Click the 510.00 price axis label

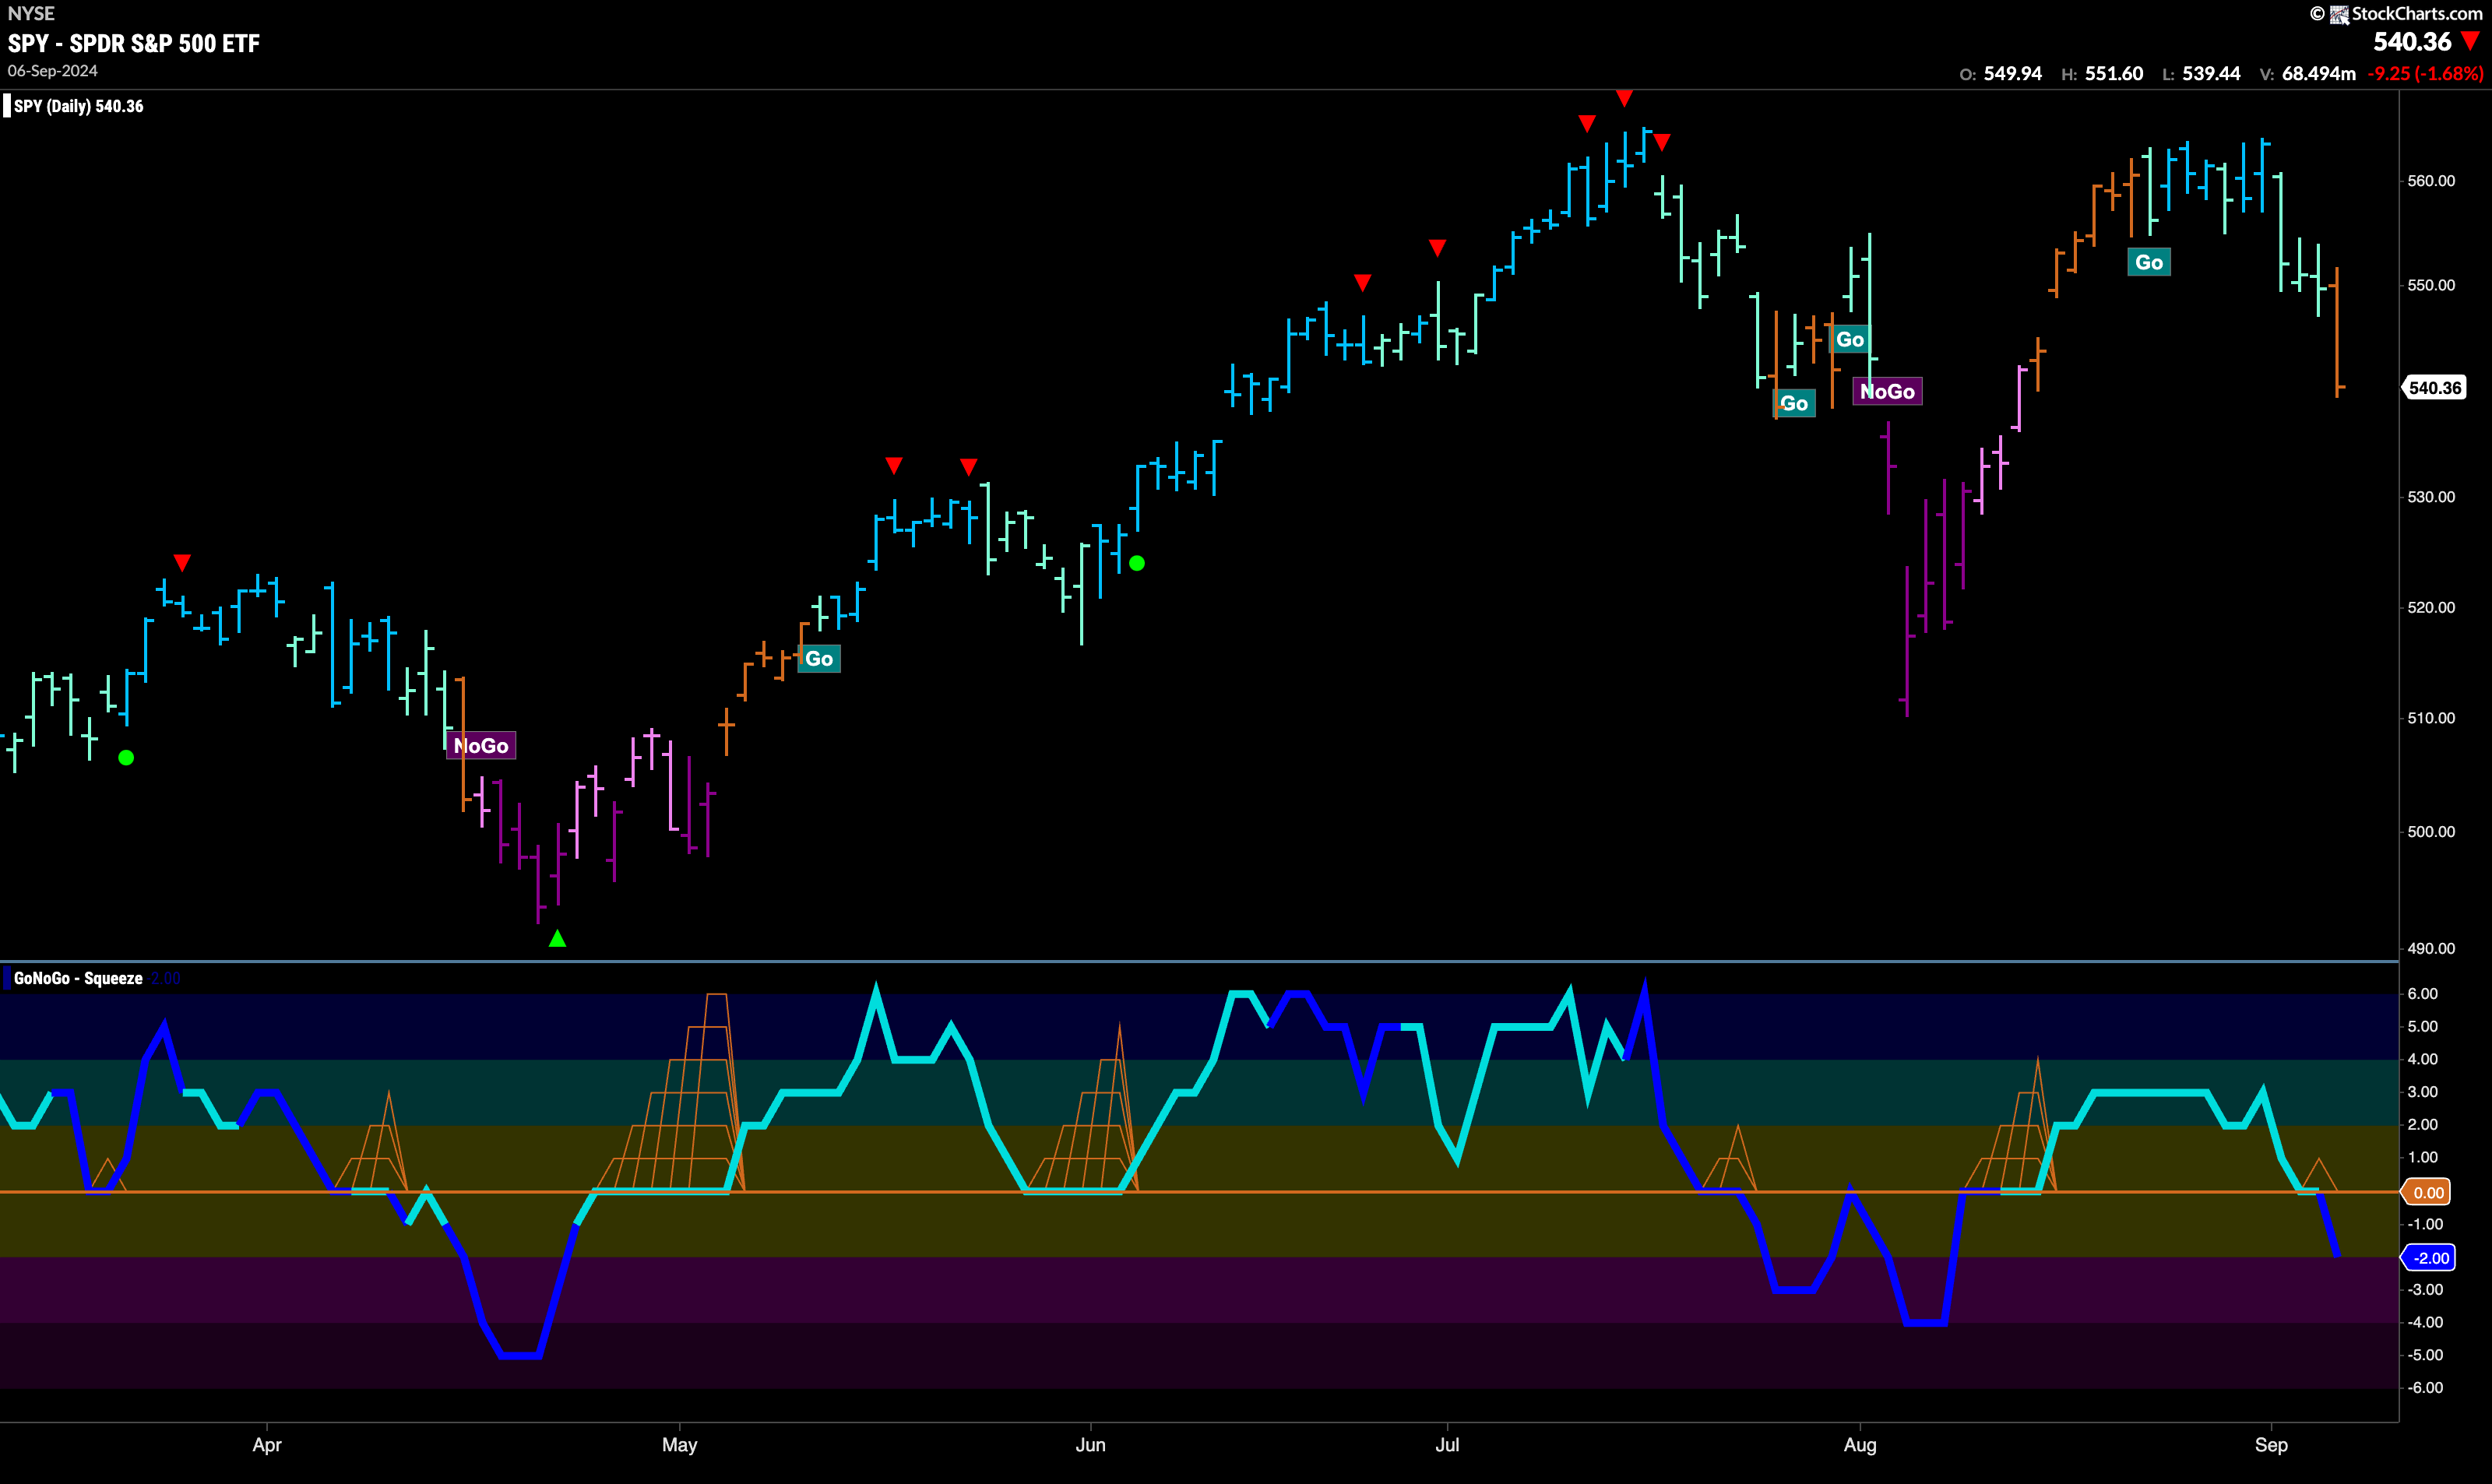point(2431,718)
